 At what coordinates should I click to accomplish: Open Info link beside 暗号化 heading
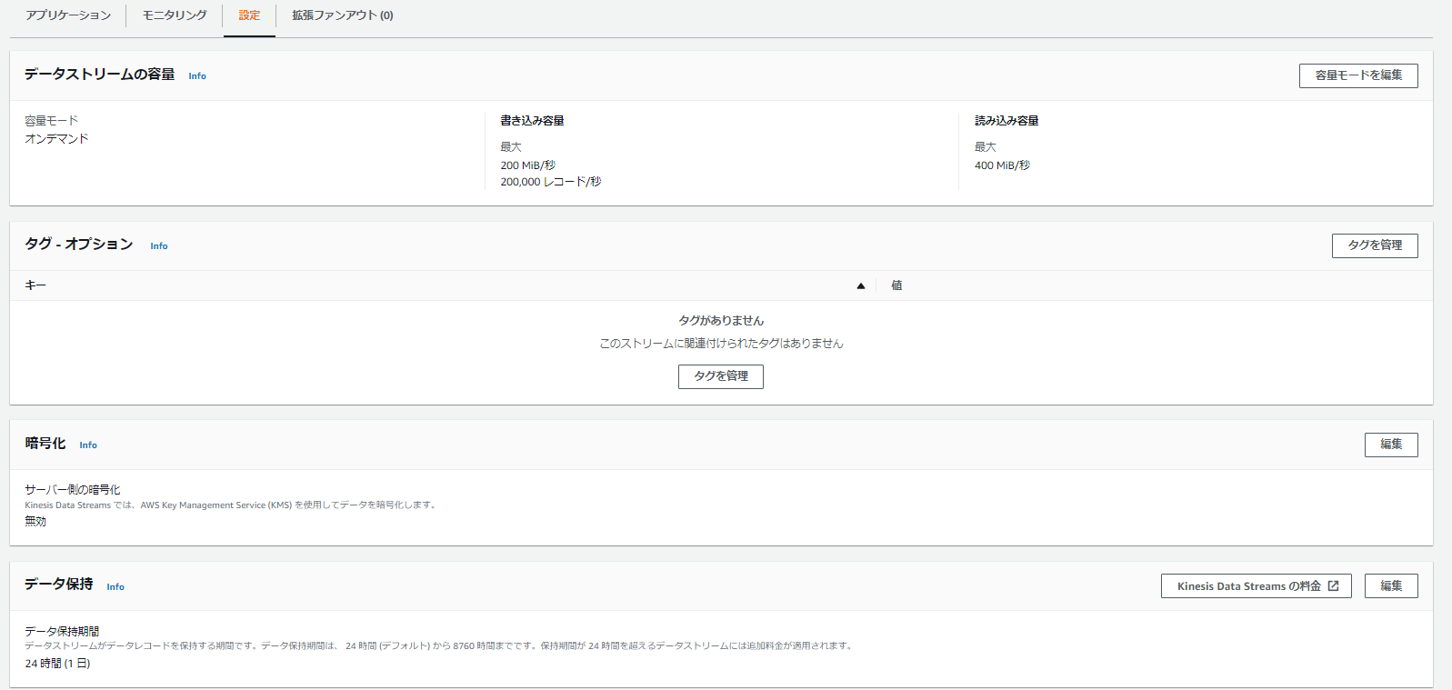(88, 445)
